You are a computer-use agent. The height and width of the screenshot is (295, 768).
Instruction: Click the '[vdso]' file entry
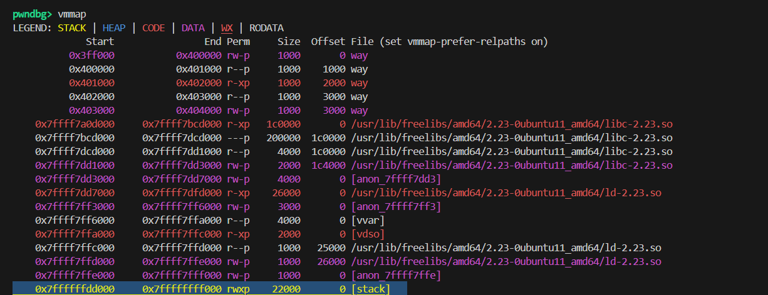[x=368, y=234]
